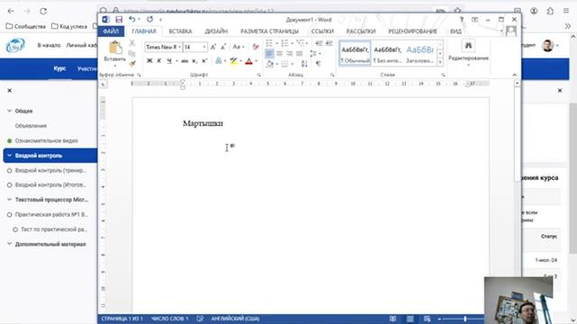Open the numbered list dropdown
The image size is (577, 324).
coord(292,43)
